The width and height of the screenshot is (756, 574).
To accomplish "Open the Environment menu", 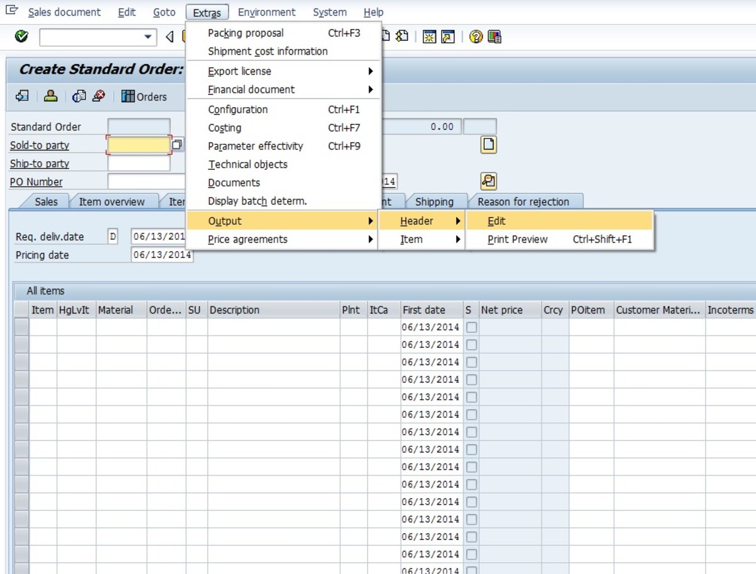I will click(266, 12).
